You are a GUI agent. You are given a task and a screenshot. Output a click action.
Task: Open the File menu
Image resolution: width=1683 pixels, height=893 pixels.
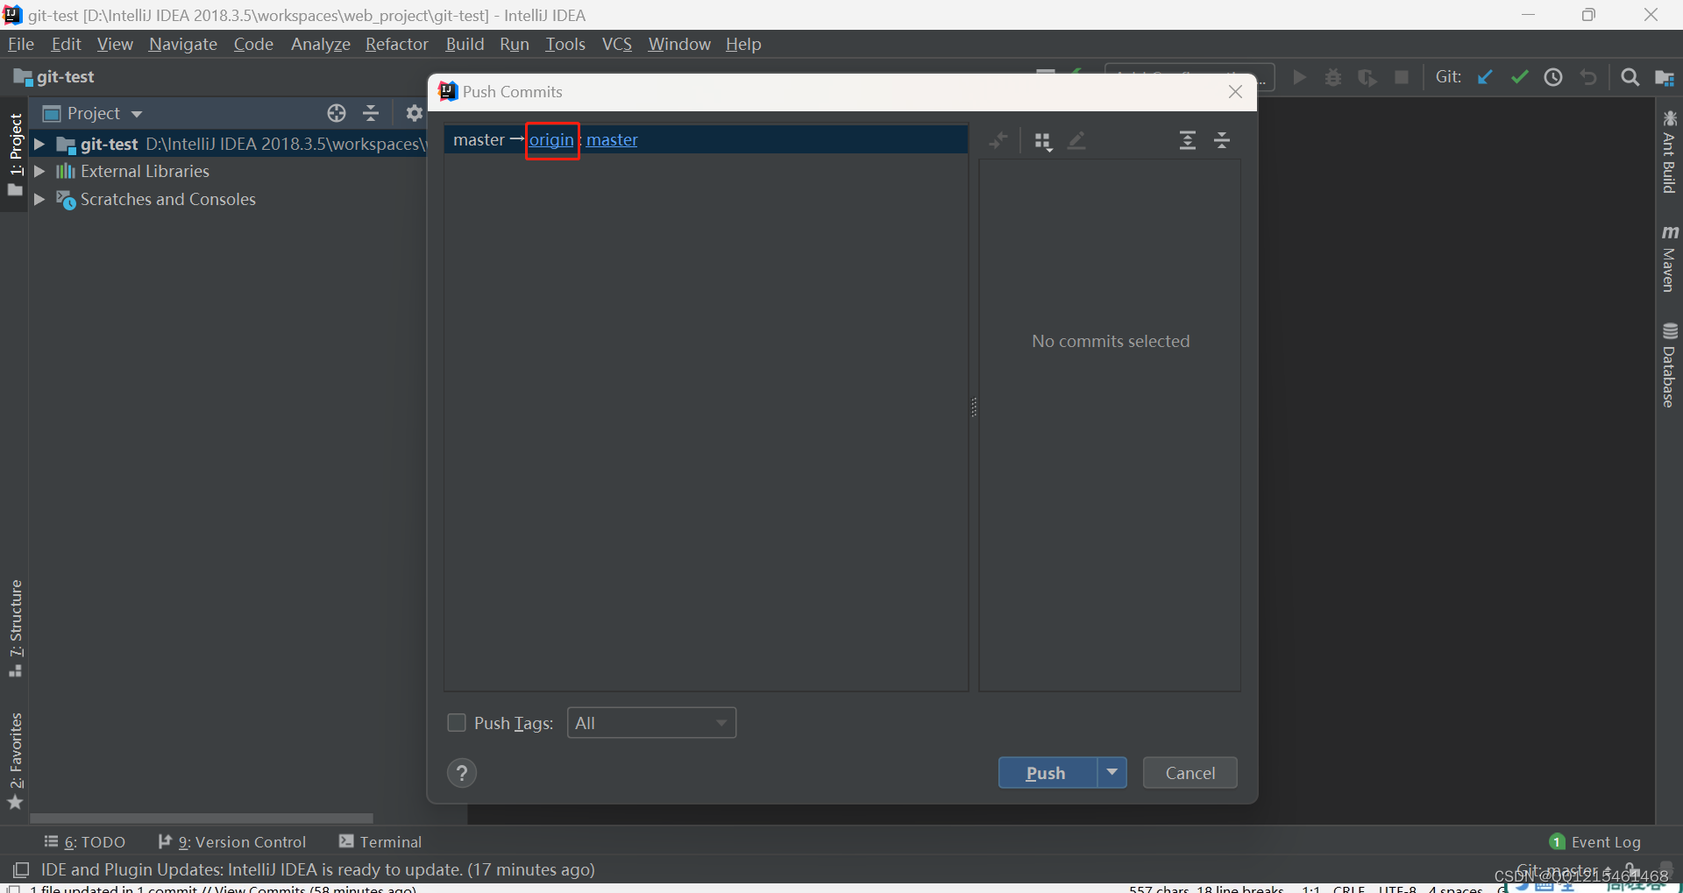coord(21,44)
